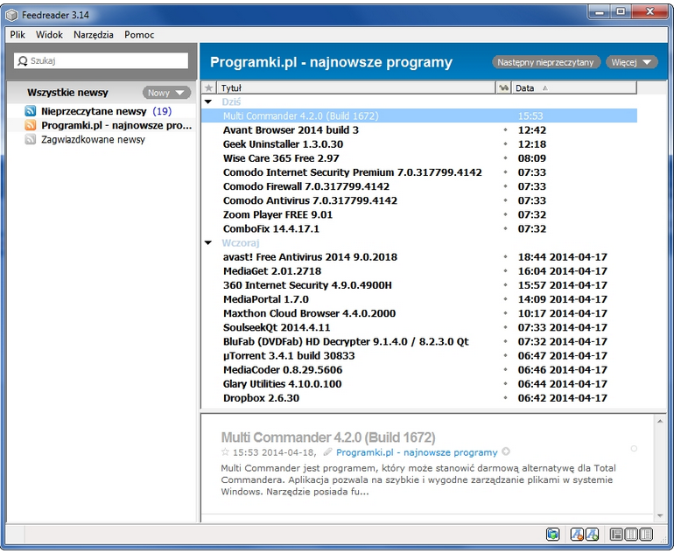Sort by the Tytuł column header
This screenshot has width=674, height=553.
click(x=356, y=88)
